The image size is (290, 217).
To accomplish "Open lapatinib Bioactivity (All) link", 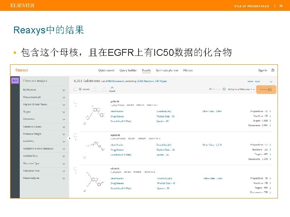I will coord(164,145).
